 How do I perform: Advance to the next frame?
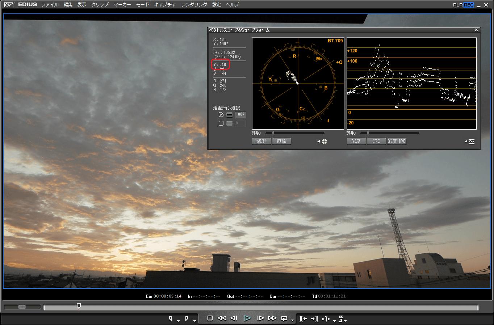click(x=260, y=318)
